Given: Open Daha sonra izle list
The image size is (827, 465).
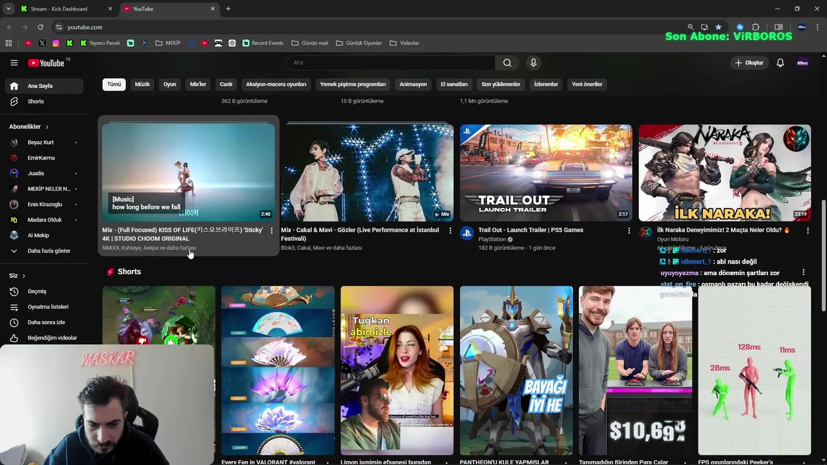Looking at the screenshot, I should (44, 322).
